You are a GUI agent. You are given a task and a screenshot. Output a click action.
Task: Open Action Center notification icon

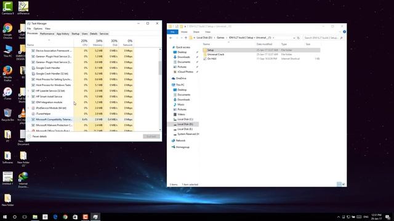tap(388, 217)
